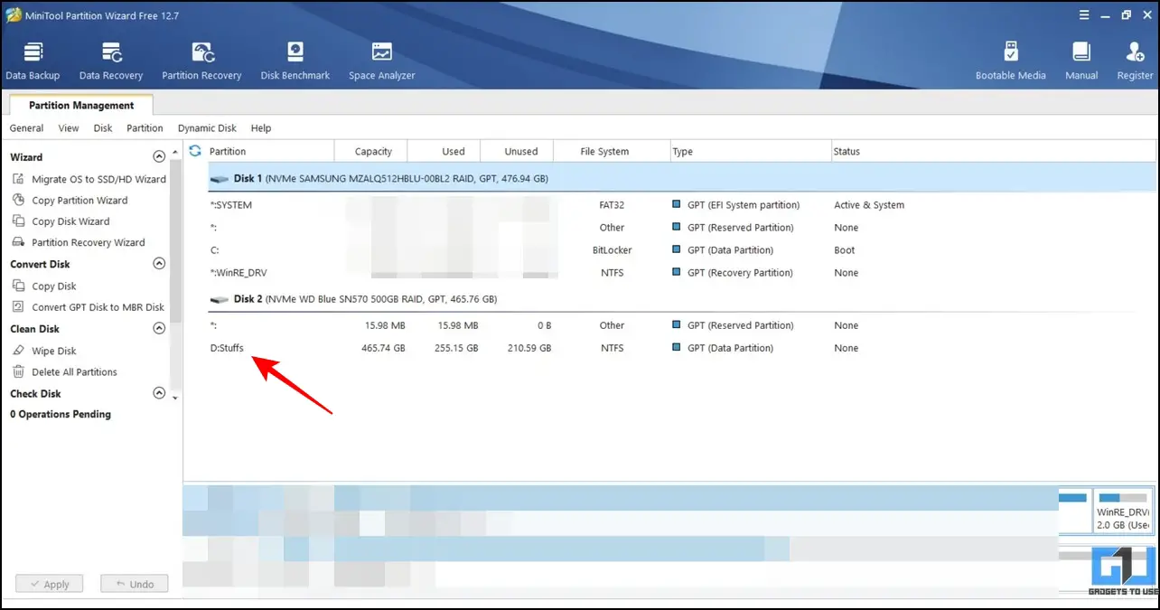Sort by Type column header
The width and height of the screenshot is (1160, 610).
tap(751, 151)
